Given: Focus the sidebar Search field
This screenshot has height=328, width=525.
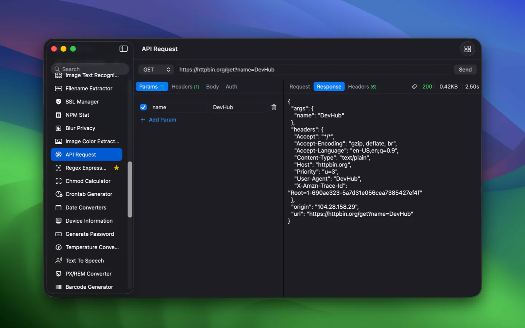Looking at the screenshot, I should pos(90,69).
